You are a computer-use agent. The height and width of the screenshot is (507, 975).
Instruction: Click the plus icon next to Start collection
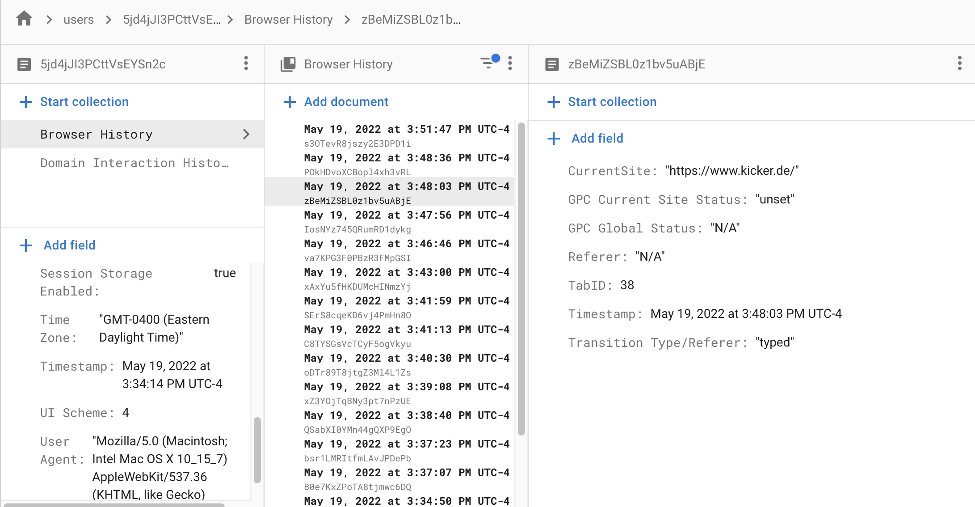[x=25, y=102]
